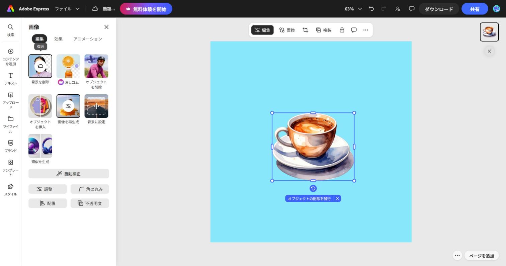Click the rotate handle below the image
506x266 pixels.
click(x=313, y=188)
